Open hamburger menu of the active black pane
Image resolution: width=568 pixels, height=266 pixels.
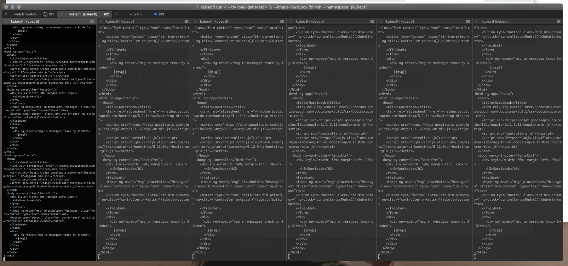click(x=92, y=21)
